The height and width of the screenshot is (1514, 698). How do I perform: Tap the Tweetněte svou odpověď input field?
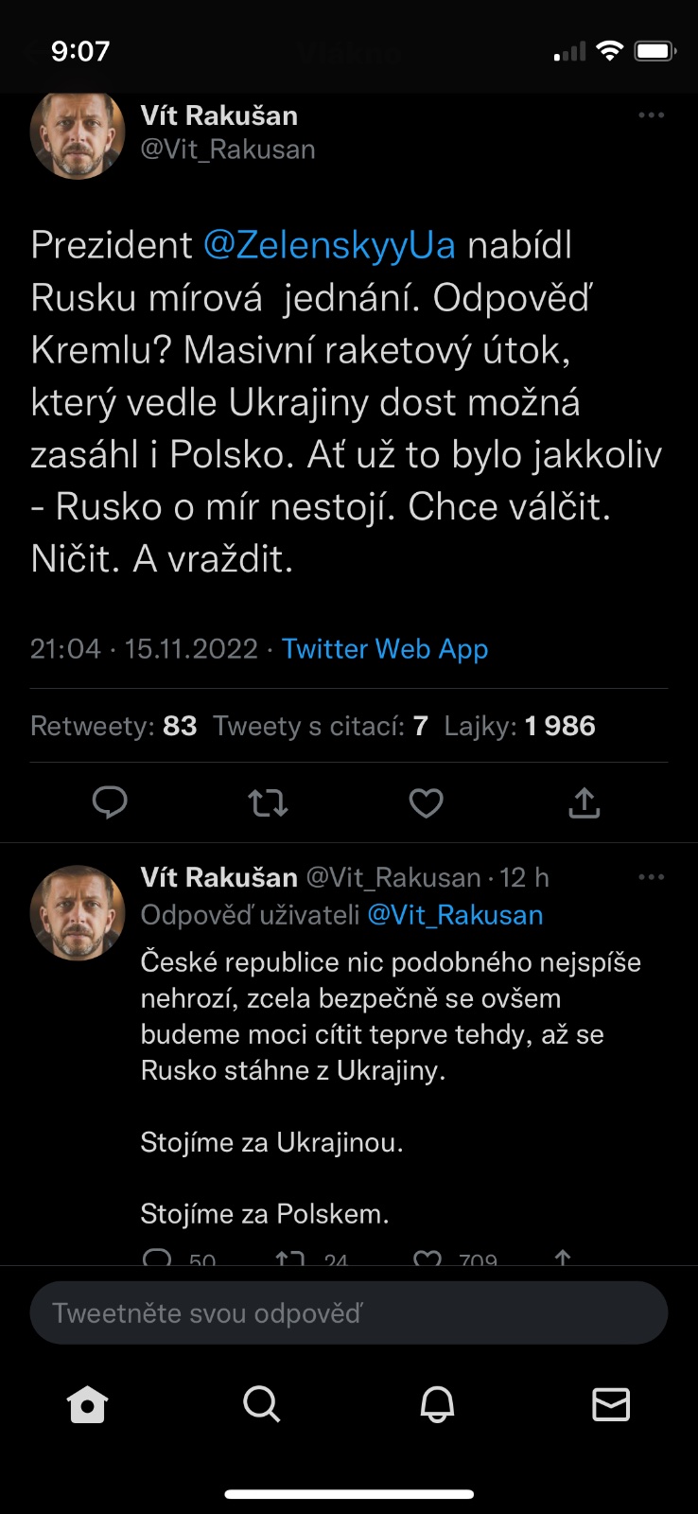(349, 1313)
